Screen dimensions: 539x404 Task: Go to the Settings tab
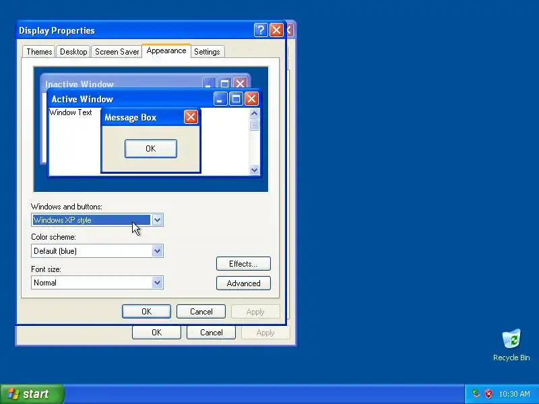(207, 52)
